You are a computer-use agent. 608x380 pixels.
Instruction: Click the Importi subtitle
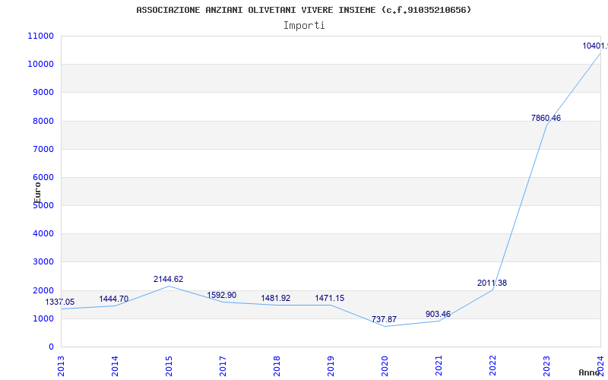pyautogui.click(x=304, y=25)
